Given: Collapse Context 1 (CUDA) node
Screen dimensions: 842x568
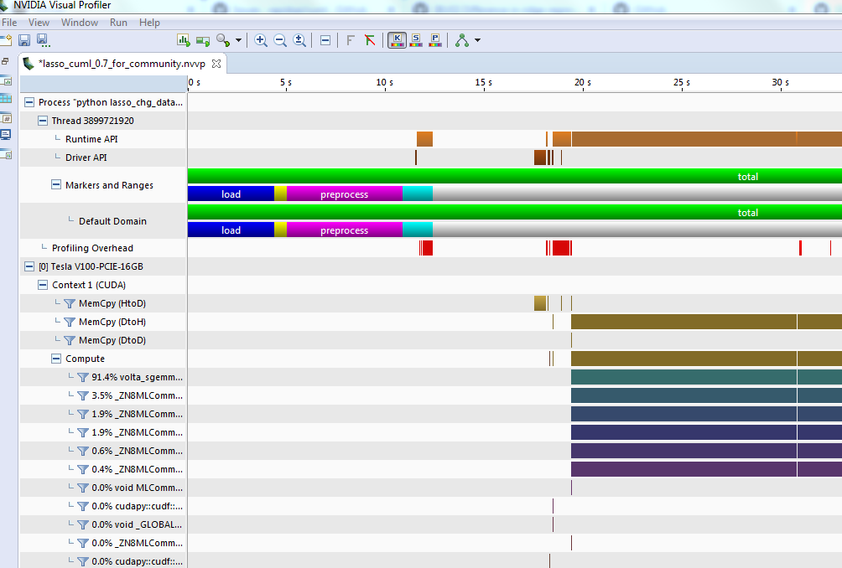Looking at the screenshot, I should (43, 285).
